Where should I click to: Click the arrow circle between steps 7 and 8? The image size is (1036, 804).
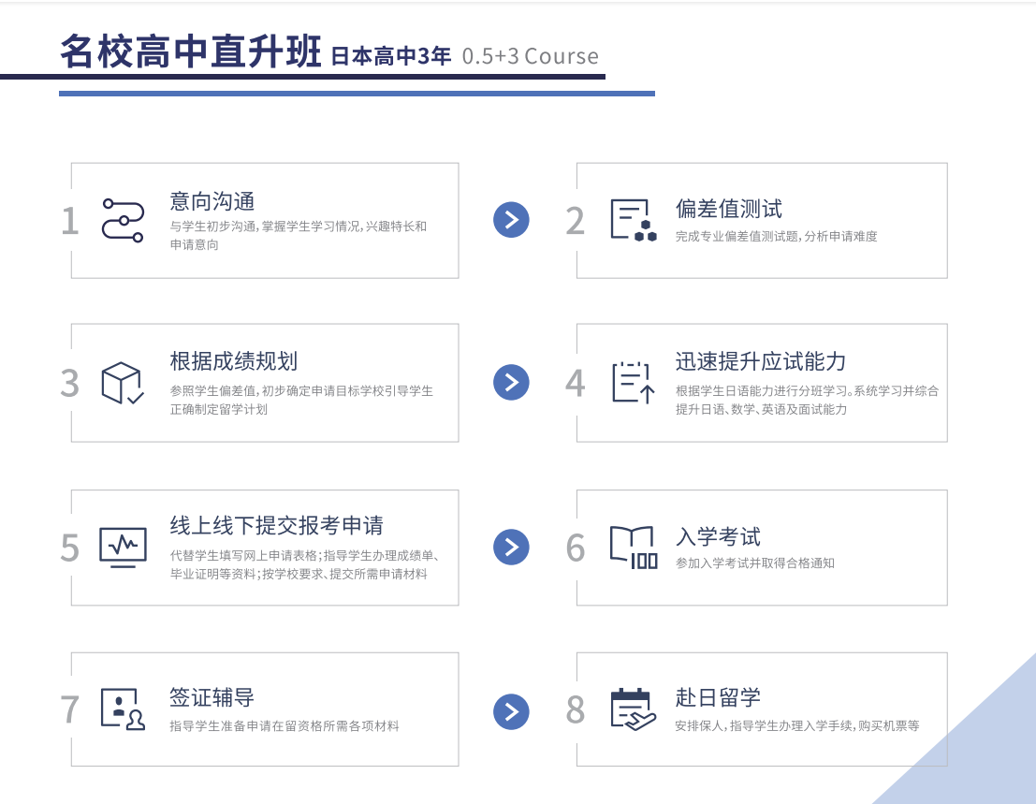pyautogui.click(x=511, y=711)
